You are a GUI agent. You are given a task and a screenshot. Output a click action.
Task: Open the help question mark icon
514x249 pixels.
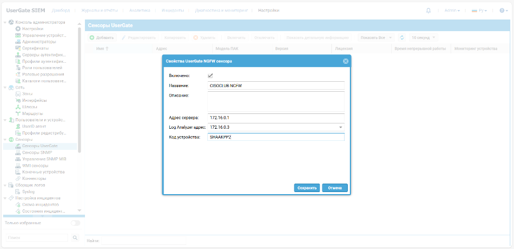501,11
